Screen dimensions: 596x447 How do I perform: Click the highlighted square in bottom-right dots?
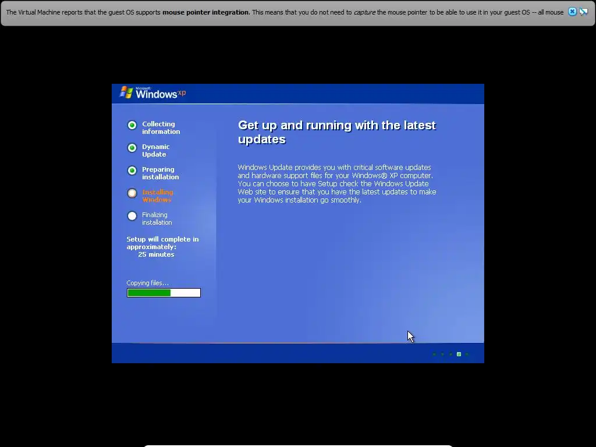coord(459,354)
